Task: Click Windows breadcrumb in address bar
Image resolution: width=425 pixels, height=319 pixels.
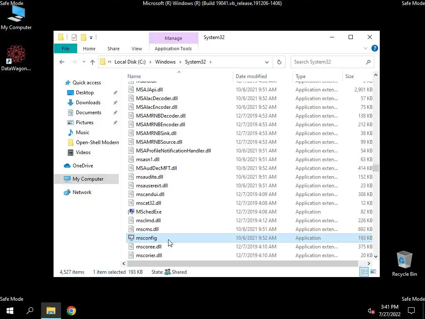Action: [165, 62]
